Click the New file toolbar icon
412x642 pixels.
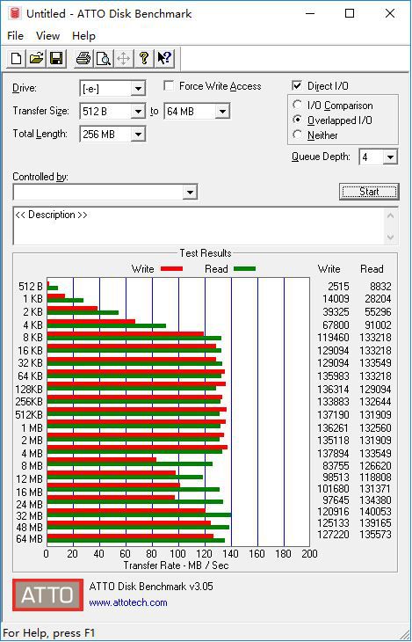click(17, 58)
